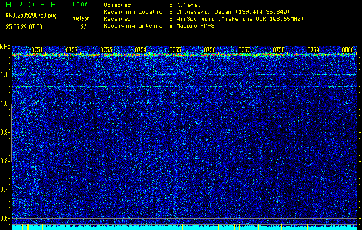This screenshot has height=230, width=362.
Task: Click the Receiver field label
Action: pyautogui.click(x=117, y=19)
